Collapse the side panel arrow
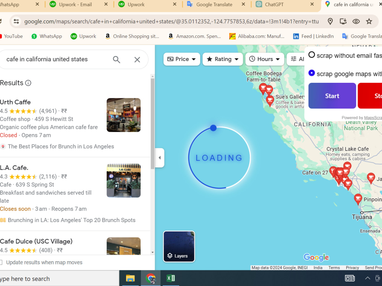The image size is (382, 286). (160, 157)
